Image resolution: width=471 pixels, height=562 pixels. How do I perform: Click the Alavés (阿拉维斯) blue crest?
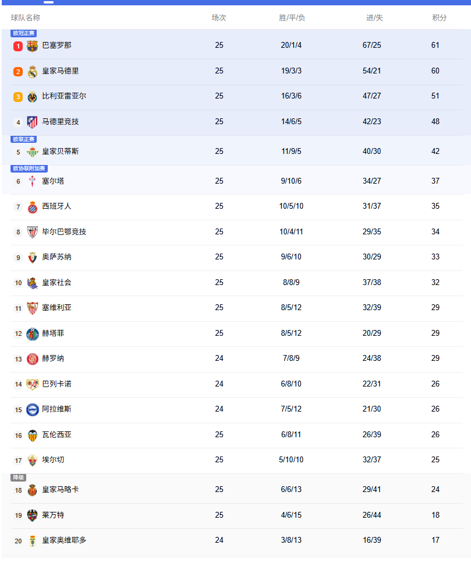33,409
